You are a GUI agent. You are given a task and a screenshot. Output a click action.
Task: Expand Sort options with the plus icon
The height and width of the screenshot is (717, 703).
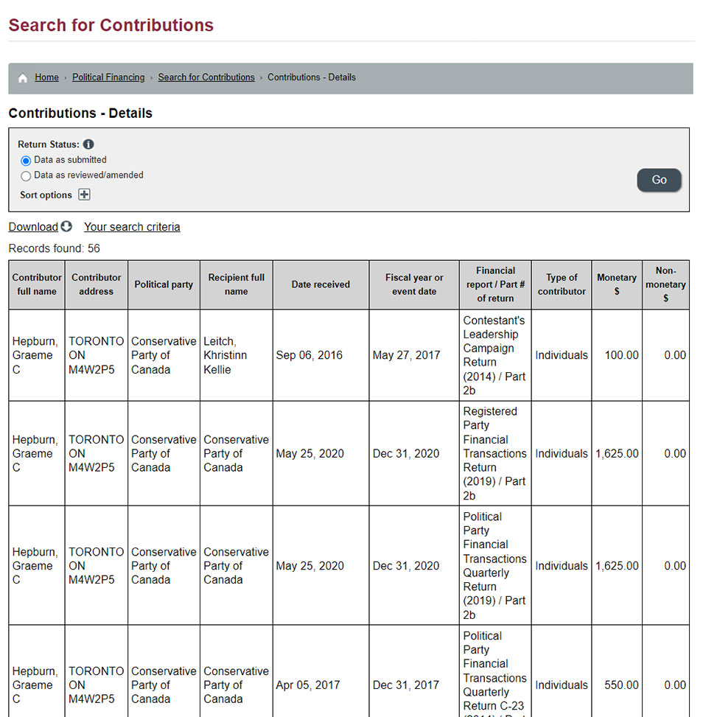(x=84, y=195)
